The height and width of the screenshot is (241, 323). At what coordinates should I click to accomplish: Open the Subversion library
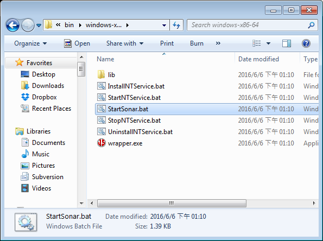pyautogui.click(x=47, y=177)
